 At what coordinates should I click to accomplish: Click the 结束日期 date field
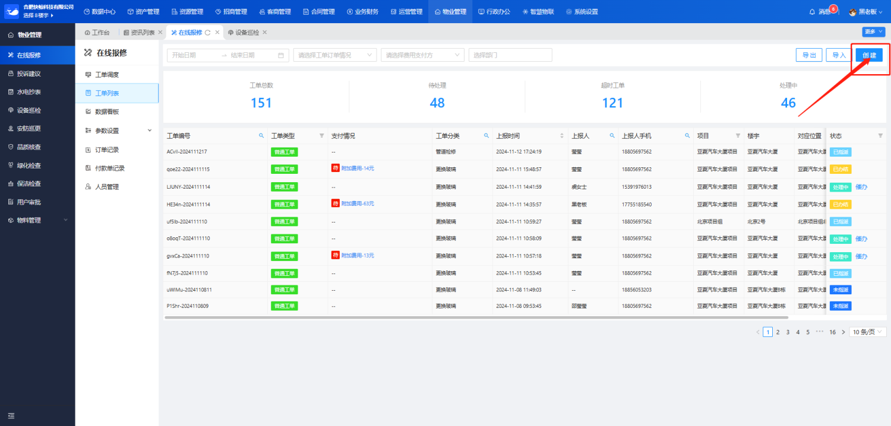click(x=251, y=55)
